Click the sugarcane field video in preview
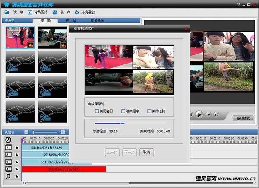This screenshot has height=188, width=259. (229, 76)
